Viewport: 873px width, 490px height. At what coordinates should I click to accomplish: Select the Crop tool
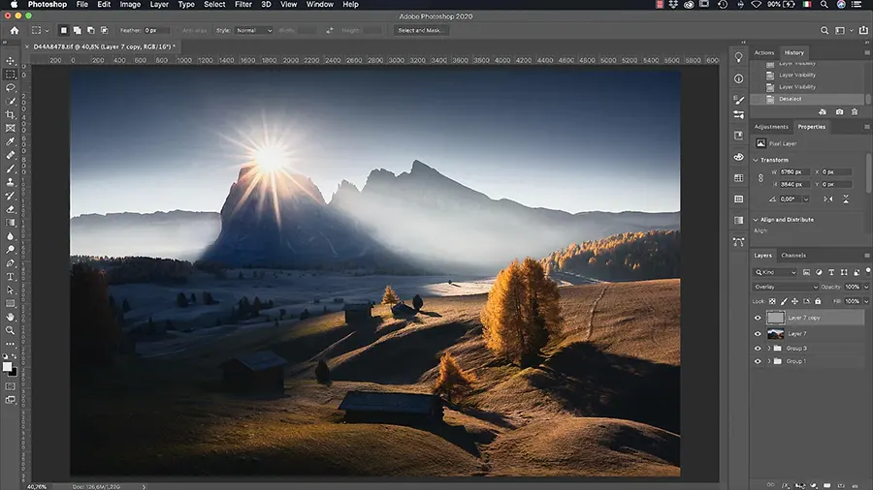[x=11, y=114]
